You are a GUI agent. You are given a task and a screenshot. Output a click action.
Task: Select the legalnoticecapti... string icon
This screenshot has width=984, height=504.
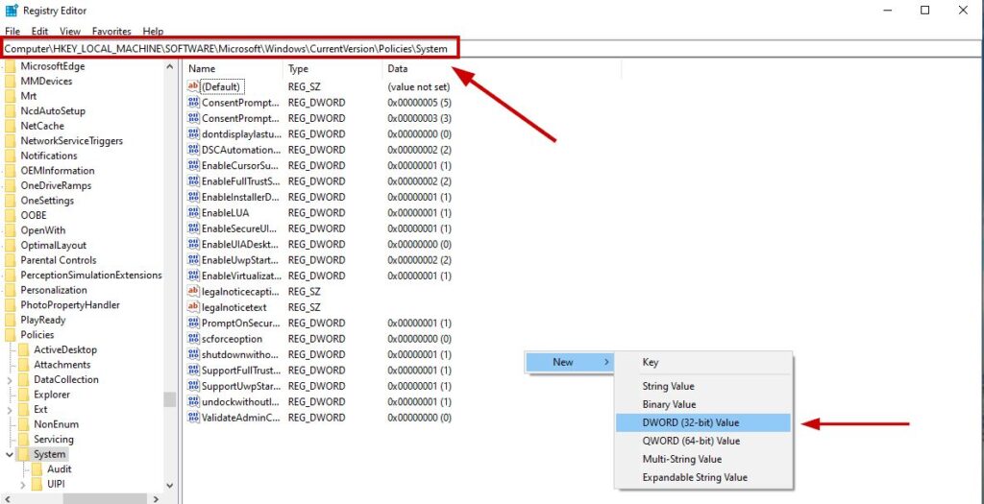pyautogui.click(x=193, y=292)
